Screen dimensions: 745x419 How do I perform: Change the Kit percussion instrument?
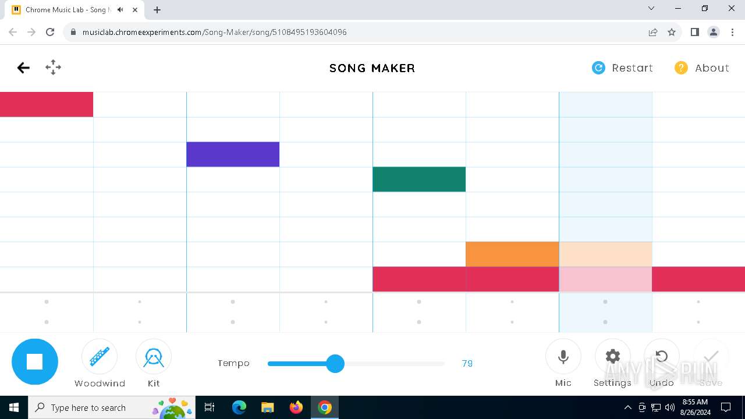pos(154,357)
